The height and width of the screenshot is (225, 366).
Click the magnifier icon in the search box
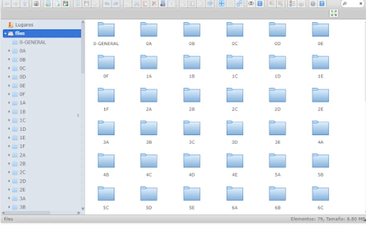click(345, 3)
